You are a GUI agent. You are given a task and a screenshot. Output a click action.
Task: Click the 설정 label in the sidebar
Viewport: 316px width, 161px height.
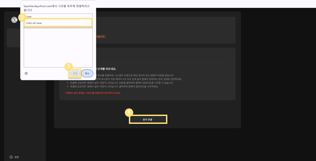(x=17, y=157)
